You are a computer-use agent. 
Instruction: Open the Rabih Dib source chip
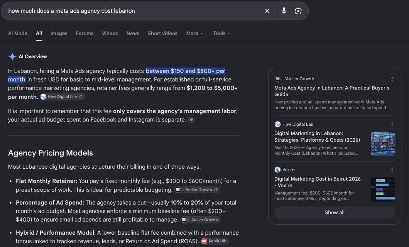[x=215, y=241]
